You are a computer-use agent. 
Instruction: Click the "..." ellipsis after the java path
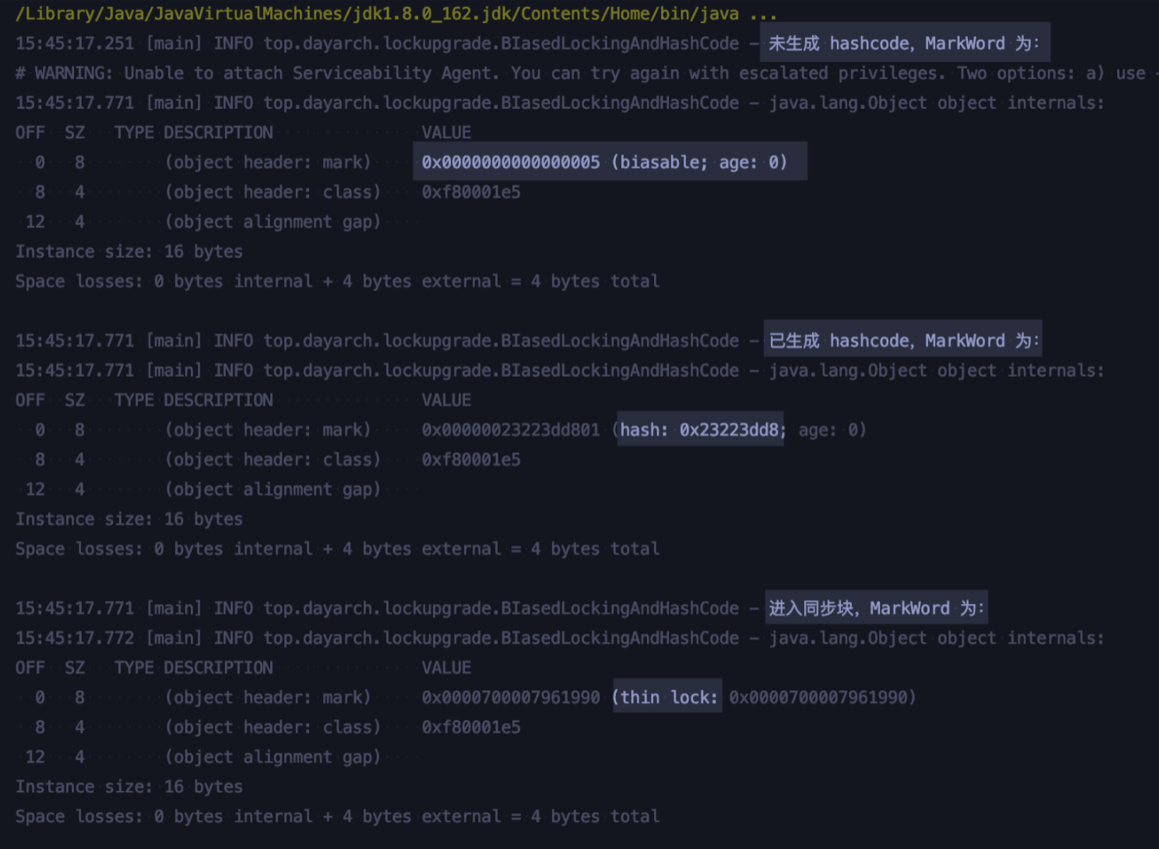[x=763, y=13]
